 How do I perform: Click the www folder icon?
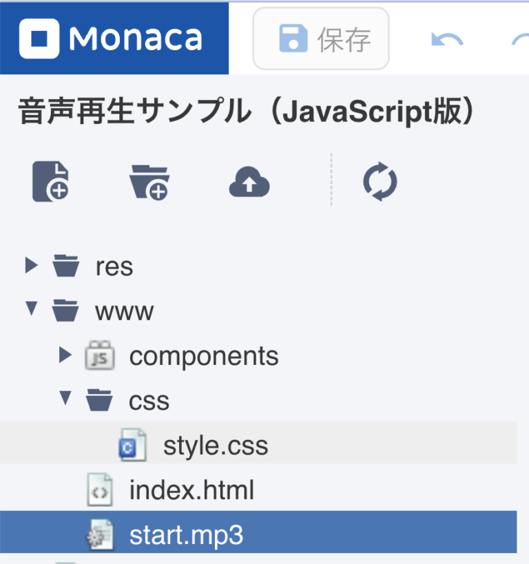coord(65,311)
